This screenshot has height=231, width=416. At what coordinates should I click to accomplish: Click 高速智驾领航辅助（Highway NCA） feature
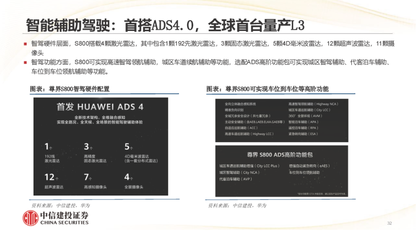click(313, 104)
